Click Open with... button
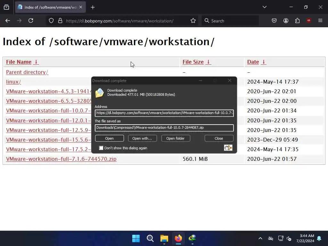The width and height of the screenshot is (328, 246). coord(142,138)
